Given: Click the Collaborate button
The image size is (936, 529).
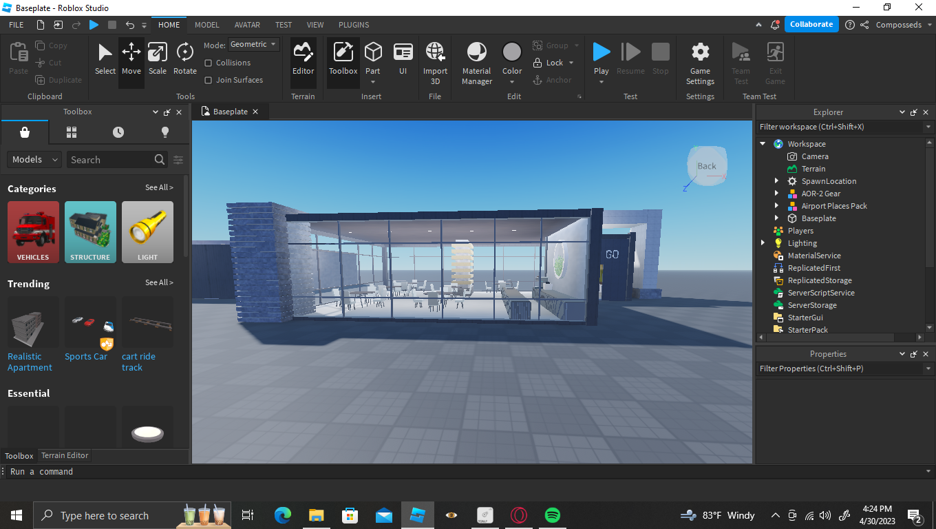Looking at the screenshot, I should 811,24.
